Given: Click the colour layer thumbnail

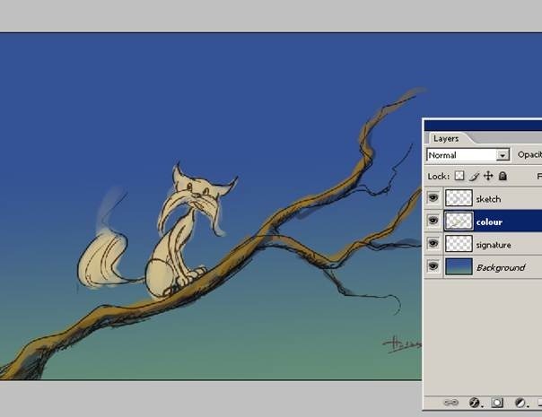Looking at the screenshot, I should pyautogui.click(x=459, y=221).
